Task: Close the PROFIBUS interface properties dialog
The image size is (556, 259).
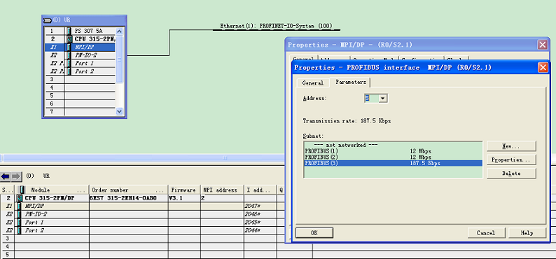Action: [x=543, y=67]
